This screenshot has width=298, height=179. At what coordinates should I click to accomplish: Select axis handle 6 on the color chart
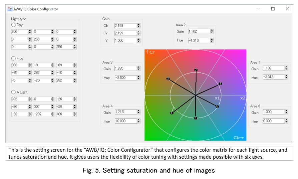217,106
